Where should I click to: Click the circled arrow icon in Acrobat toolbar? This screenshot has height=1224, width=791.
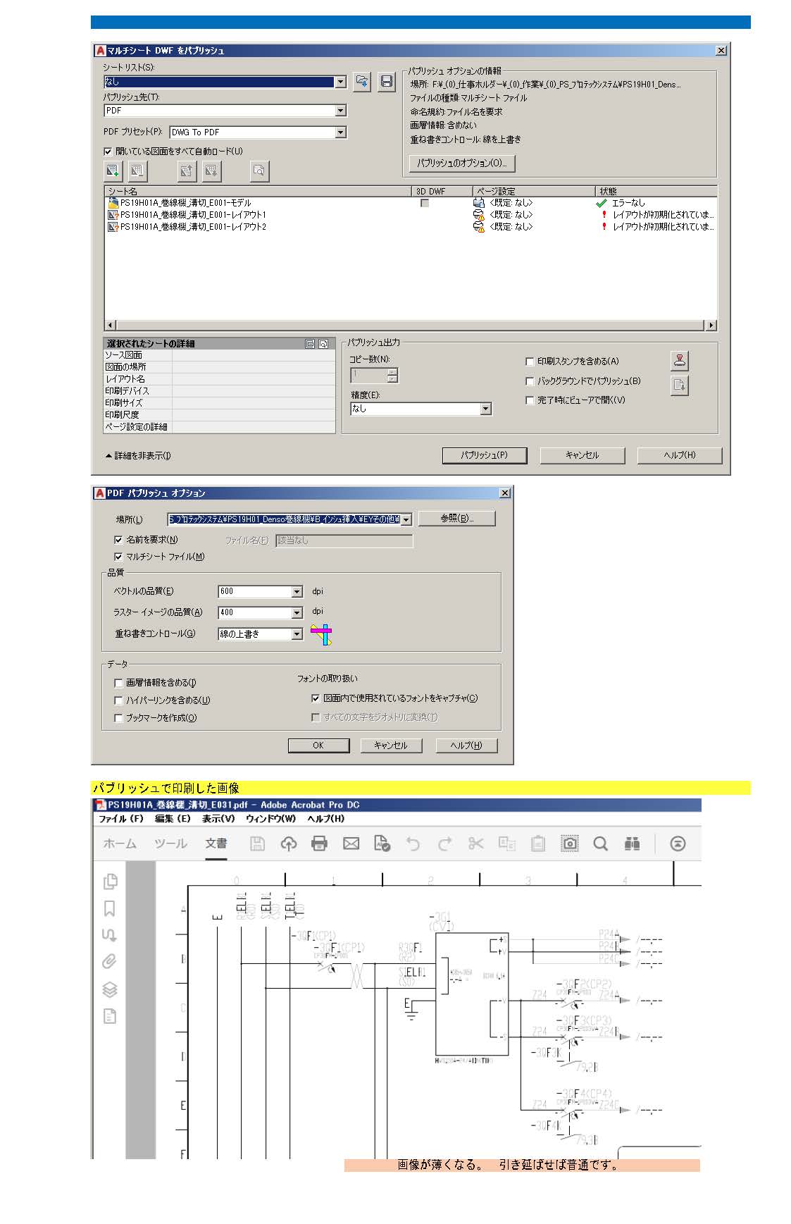pos(678,843)
